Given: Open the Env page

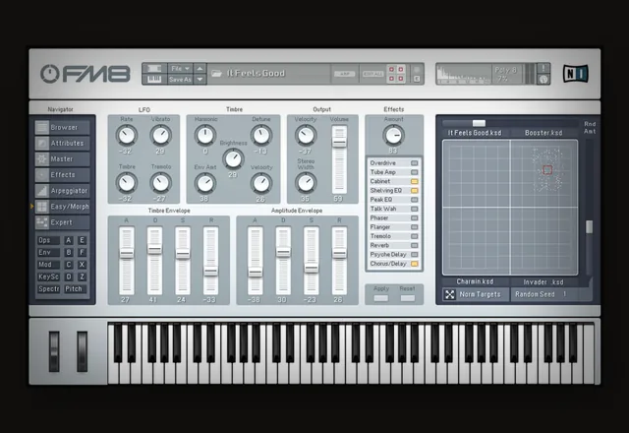Looking at the screenshot, I should point(48,252).
